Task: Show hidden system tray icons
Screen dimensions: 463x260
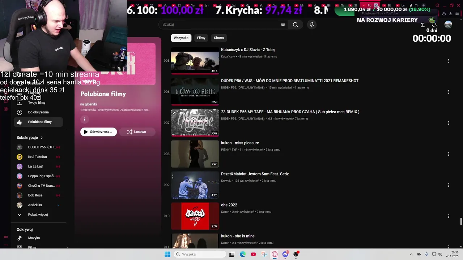Action: pyautogui.click(x=411, y=254)
